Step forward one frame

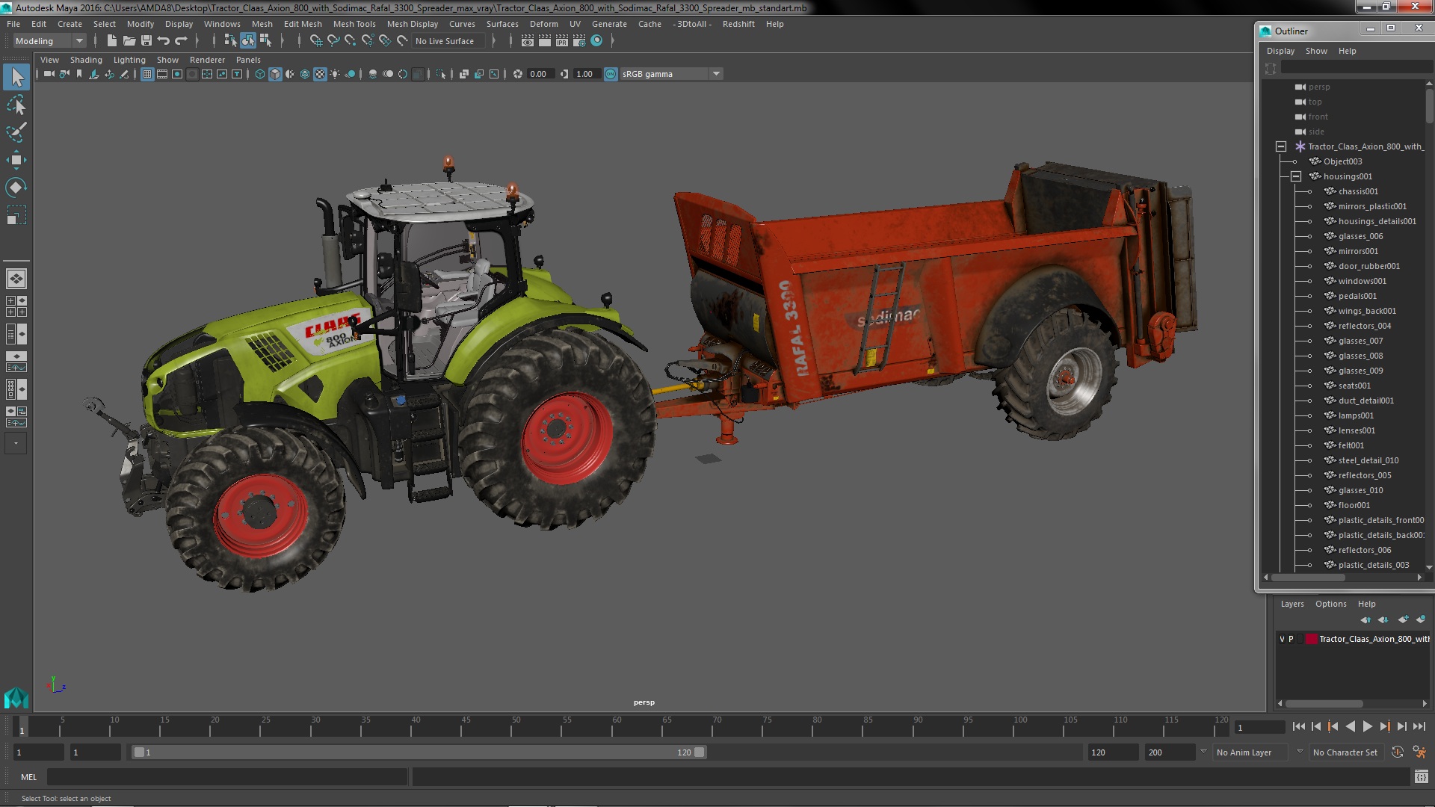point(1401,726)
